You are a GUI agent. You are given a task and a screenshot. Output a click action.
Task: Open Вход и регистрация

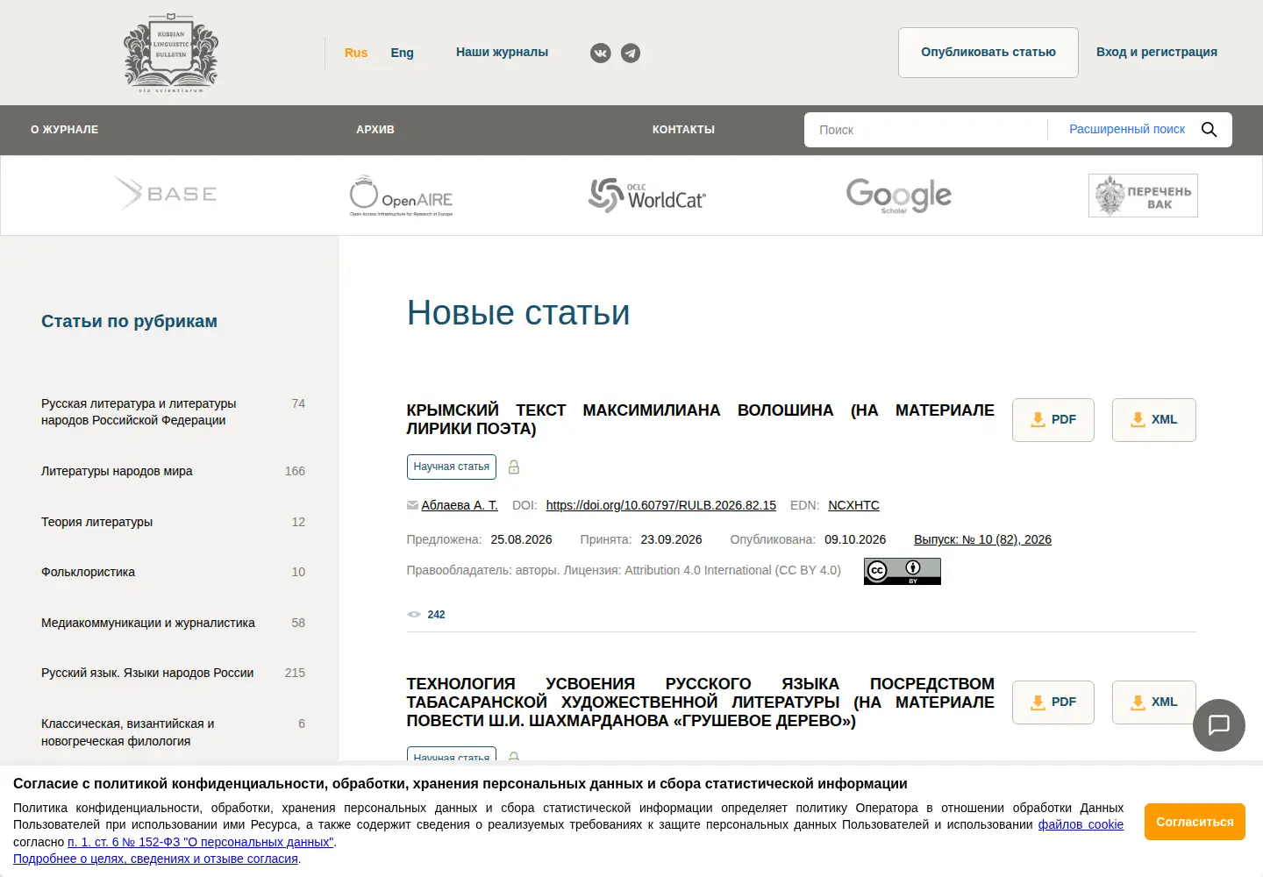(x=1157, y=53)
